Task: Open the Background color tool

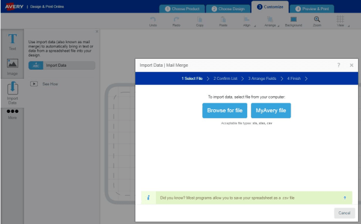Action: (294, 22)
